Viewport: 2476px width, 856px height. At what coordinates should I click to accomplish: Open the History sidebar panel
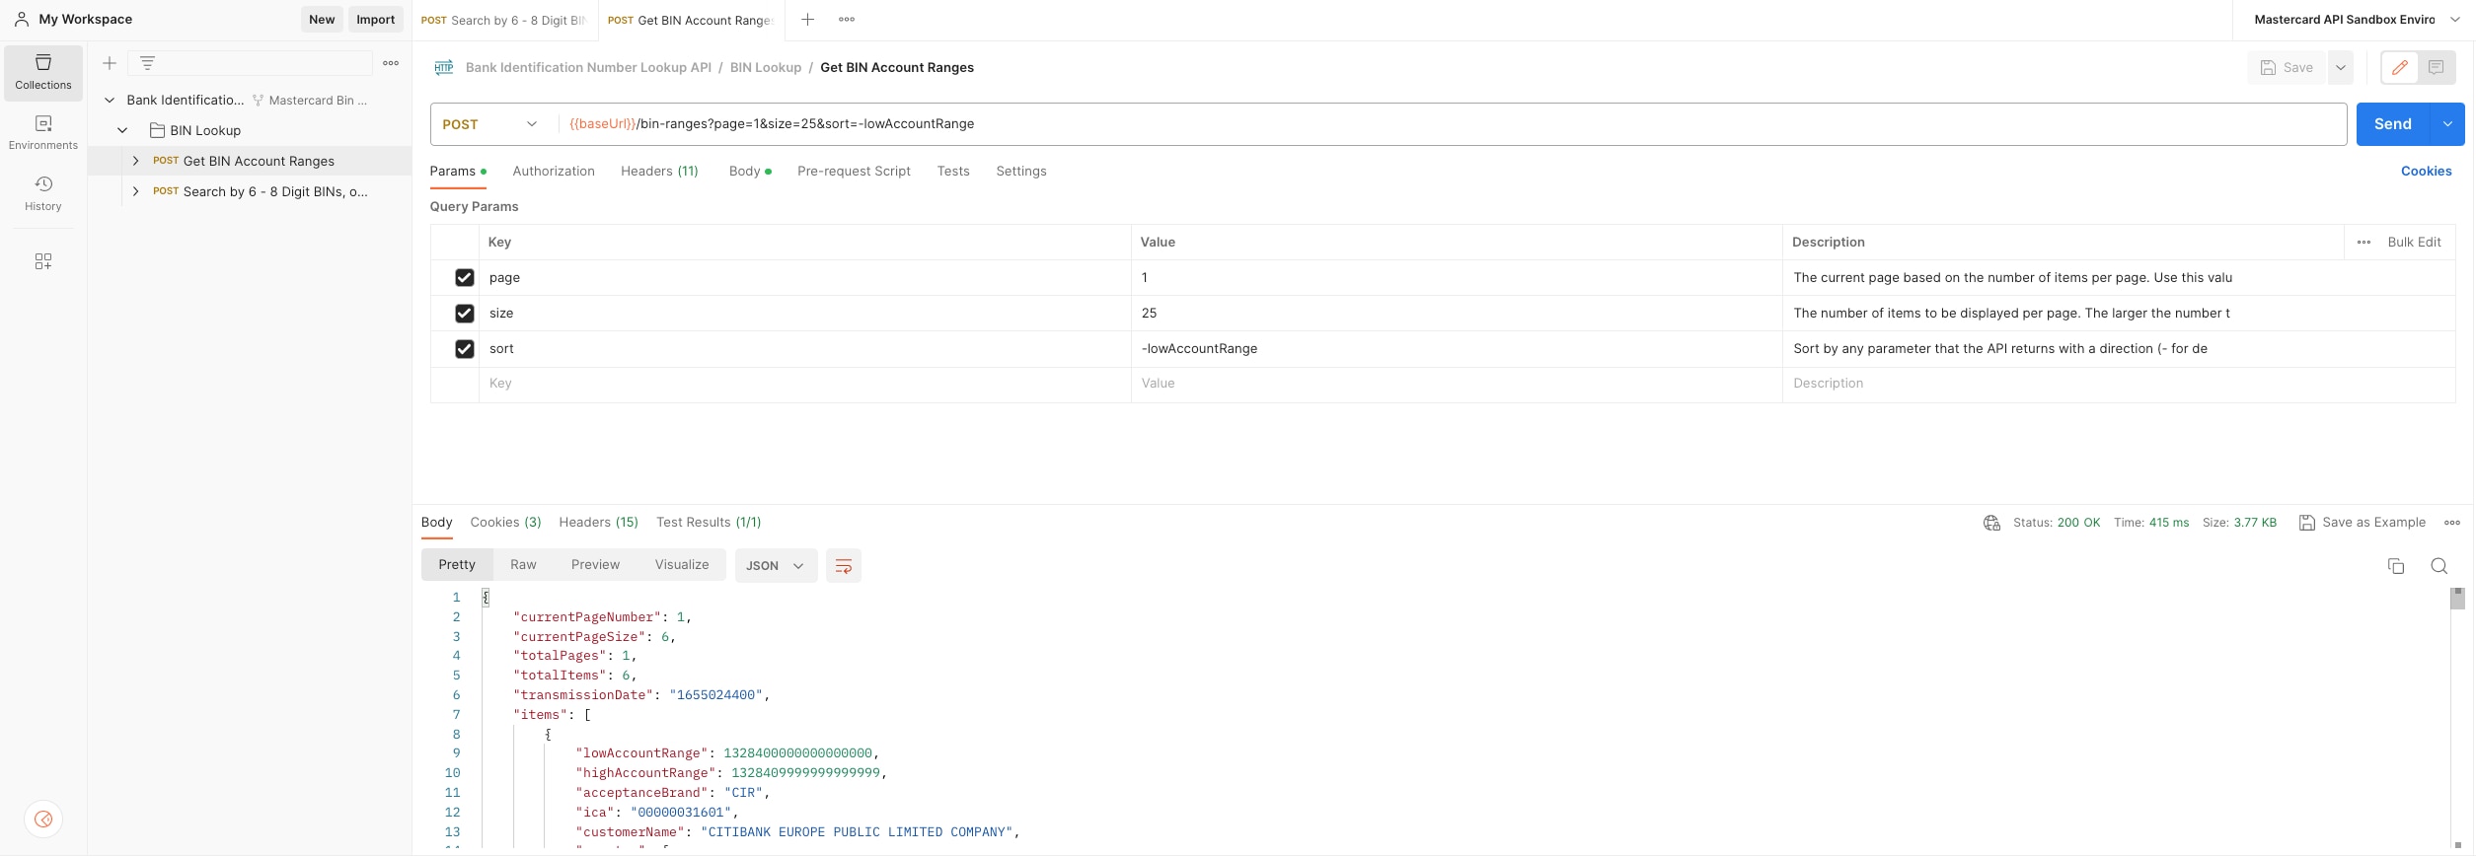click(x=43, y=193)
